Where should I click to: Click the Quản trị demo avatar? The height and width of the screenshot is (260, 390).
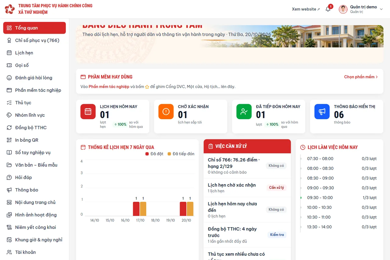point(343,9)
